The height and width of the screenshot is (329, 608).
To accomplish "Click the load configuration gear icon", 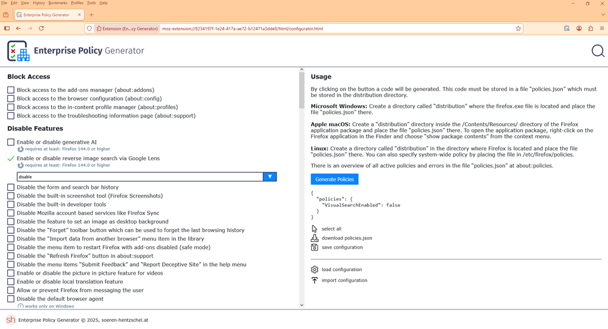I will coord(314,269).
